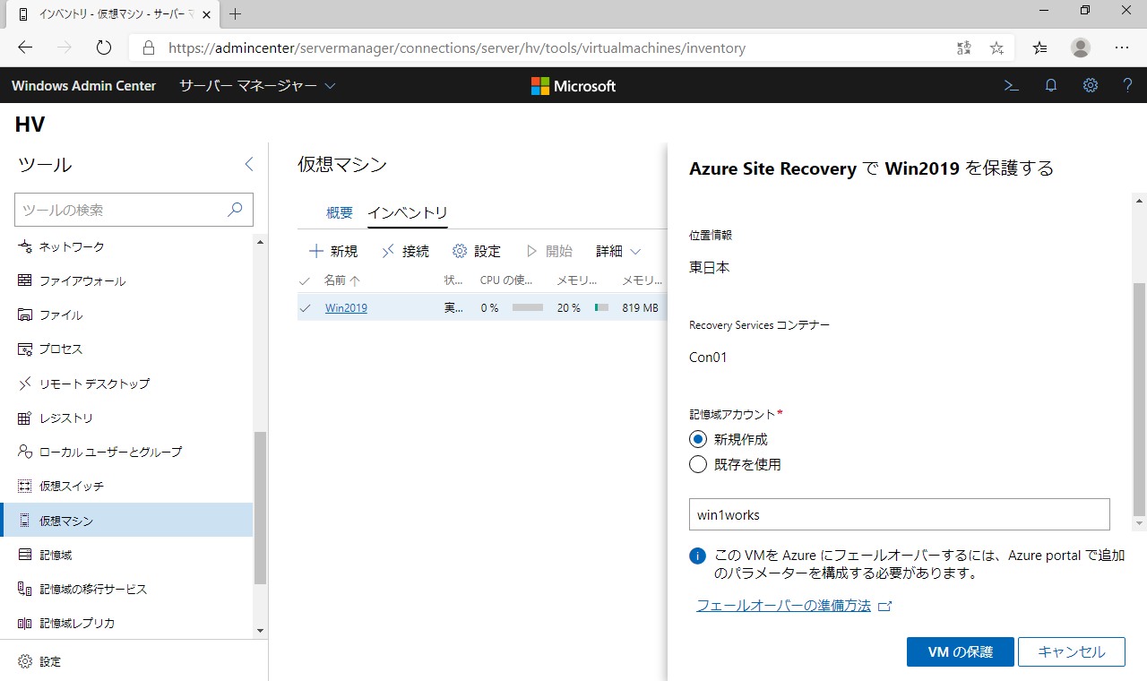The height and width of the screenshot is (681, 1147).
Task: Reload the page with refresh button
Action: [x=104, y=48]
